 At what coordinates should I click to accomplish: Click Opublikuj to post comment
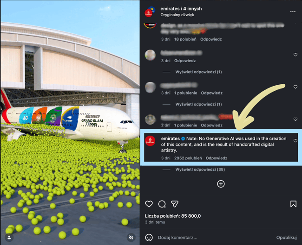[286, 238]
